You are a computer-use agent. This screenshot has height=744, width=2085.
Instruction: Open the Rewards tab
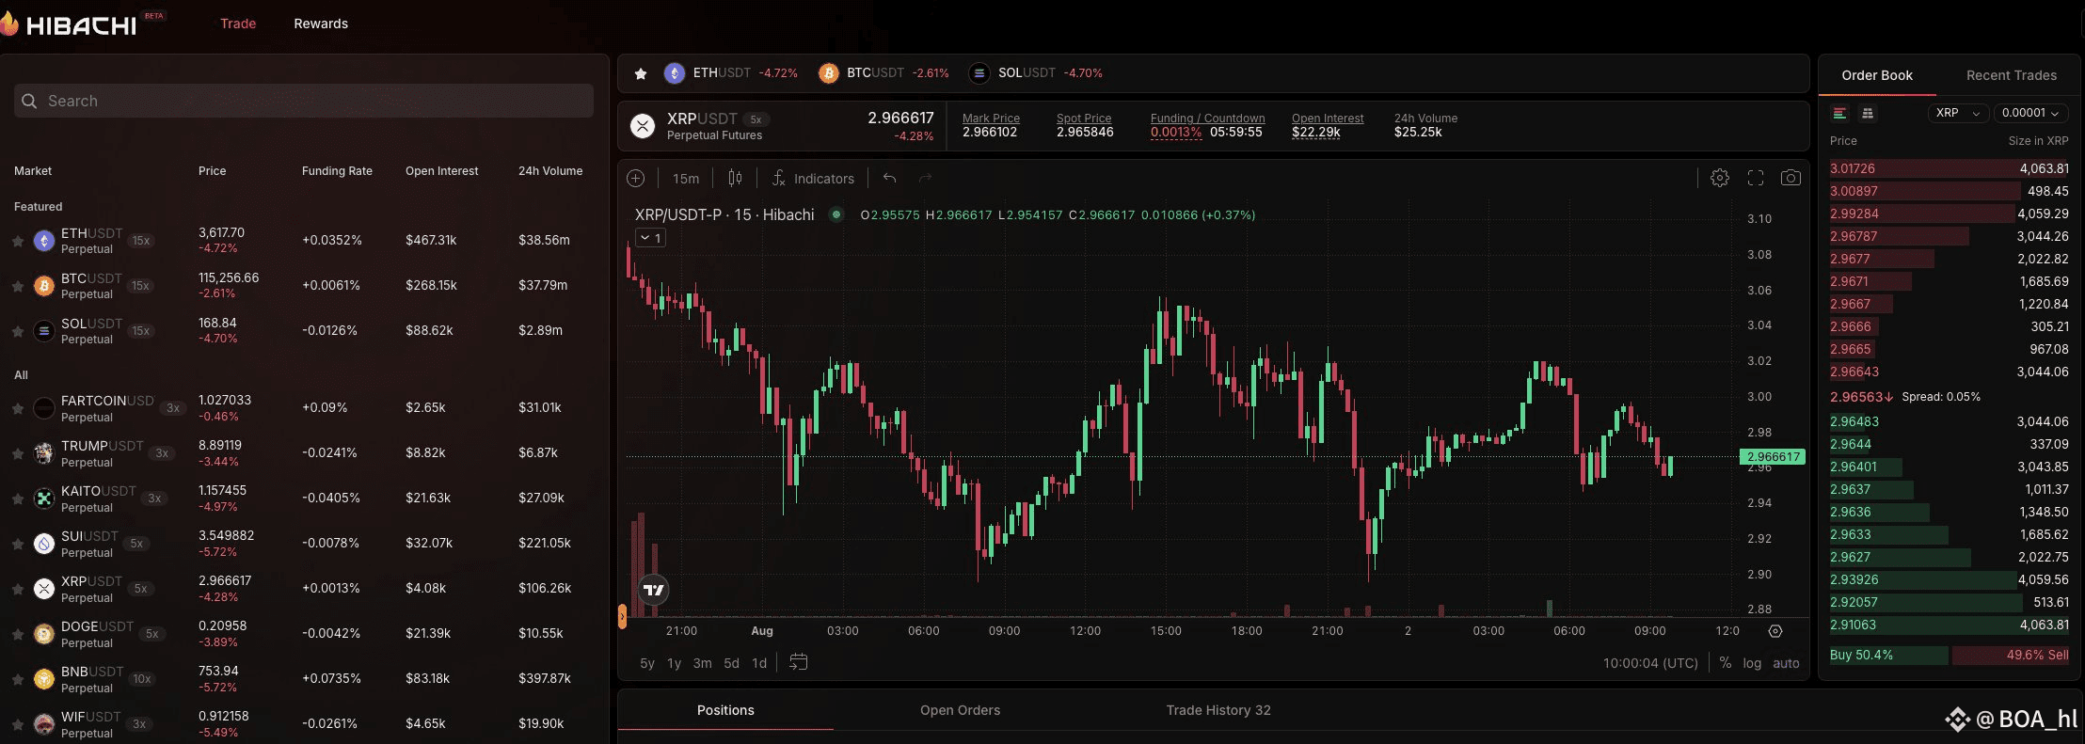(321, 24)
